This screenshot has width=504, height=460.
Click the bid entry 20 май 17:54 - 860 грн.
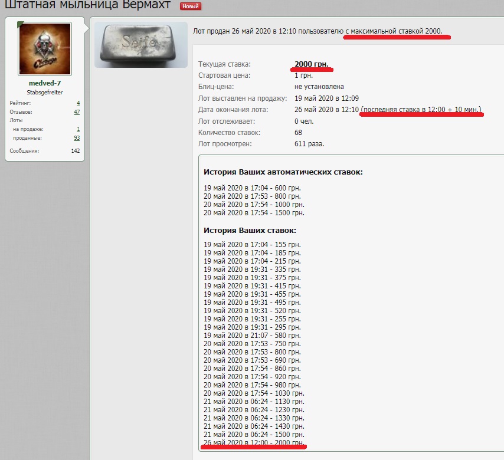253,369
